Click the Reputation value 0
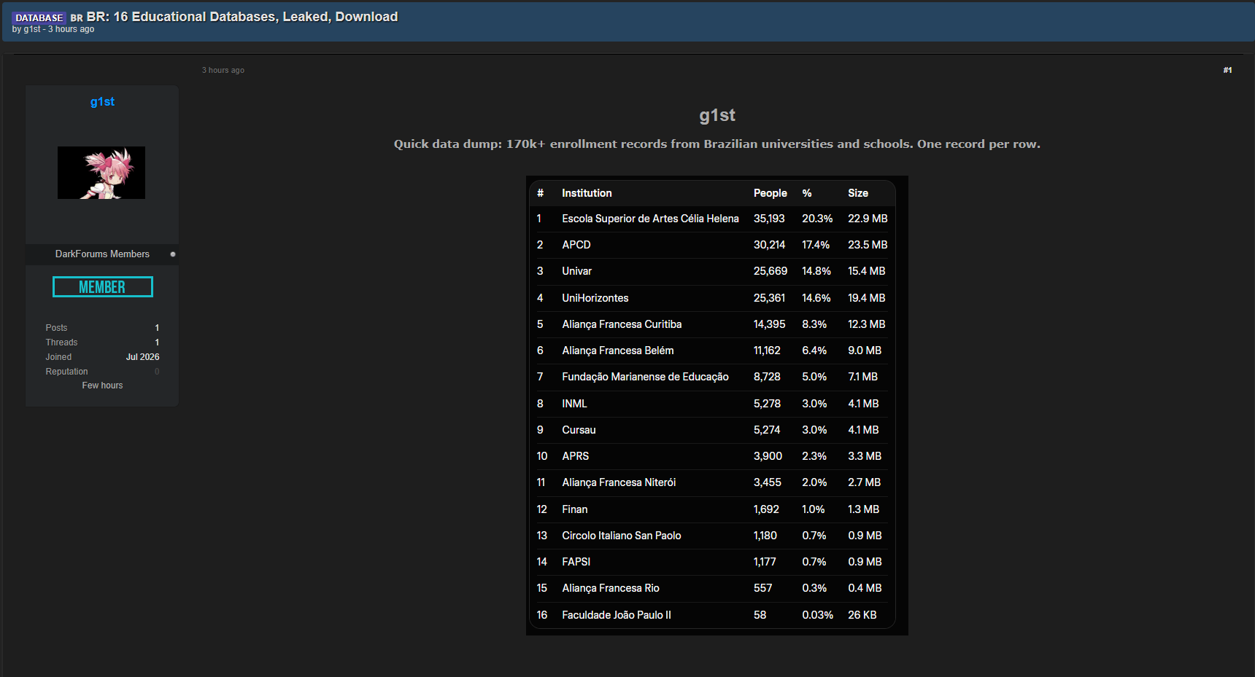The height and width of the screenshot is (677, 1255). click(157, 372)
